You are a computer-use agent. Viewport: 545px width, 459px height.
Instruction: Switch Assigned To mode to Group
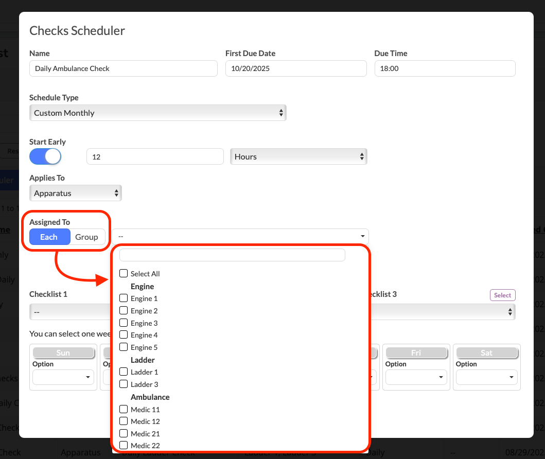click(x=86, y=237)
